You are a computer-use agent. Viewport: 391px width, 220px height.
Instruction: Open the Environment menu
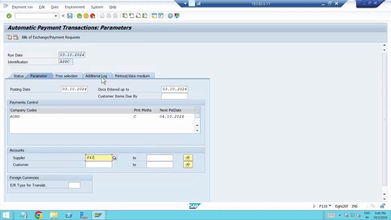click(x=75, y=7)
